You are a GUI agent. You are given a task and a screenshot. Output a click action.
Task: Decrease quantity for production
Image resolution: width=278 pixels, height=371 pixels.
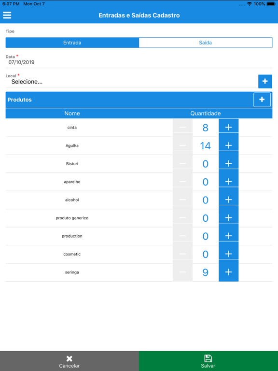point(182,236)
